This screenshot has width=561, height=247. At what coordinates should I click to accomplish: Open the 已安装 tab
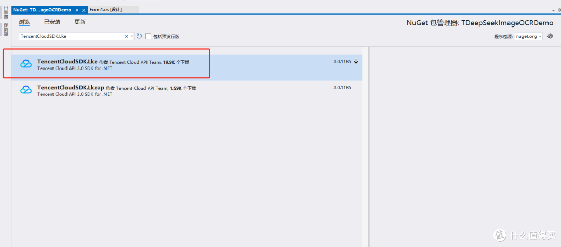click(x=52, y=22)
